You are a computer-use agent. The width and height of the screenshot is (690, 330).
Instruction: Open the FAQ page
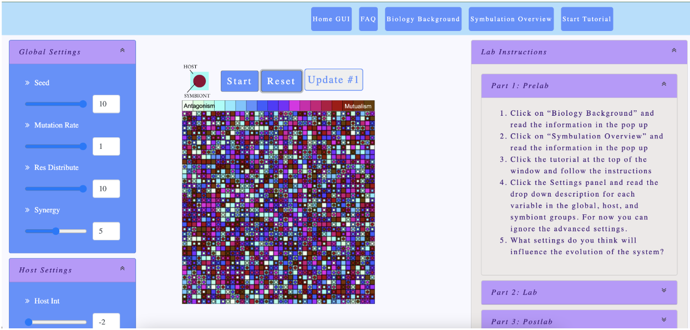coord(368,19)
